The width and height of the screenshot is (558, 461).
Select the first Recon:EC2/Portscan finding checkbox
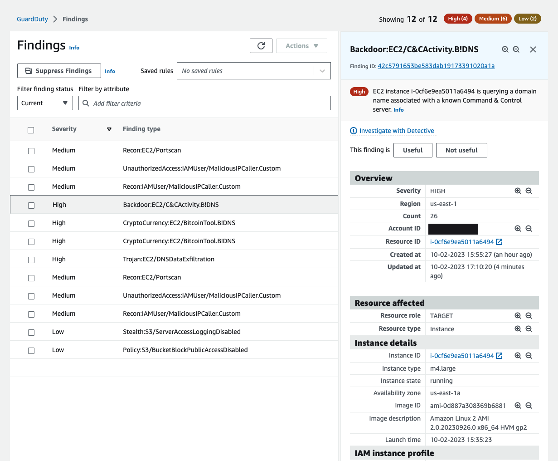pyautogui.click(x=31, y=151)
